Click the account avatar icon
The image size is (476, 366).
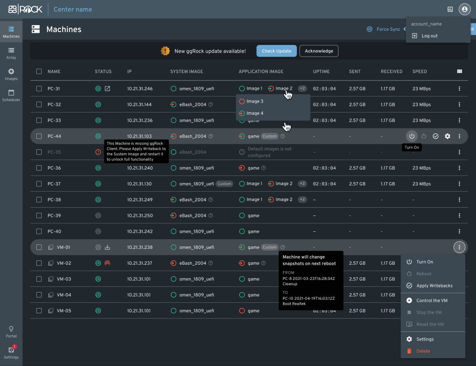coord(464,9)
